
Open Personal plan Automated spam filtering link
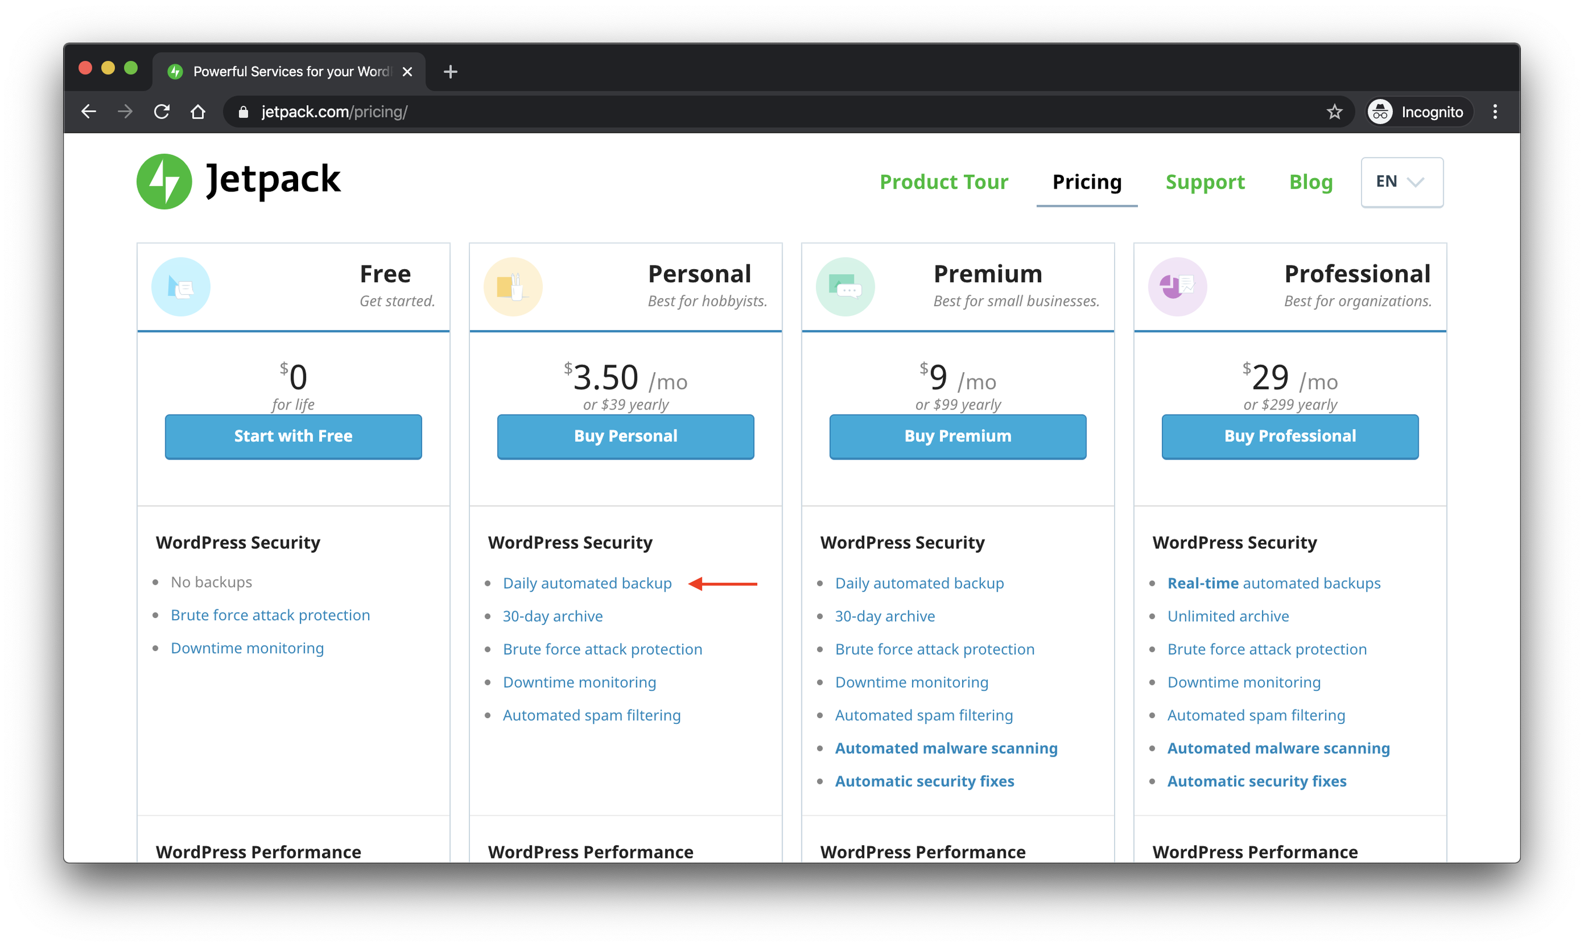(591, 715)
